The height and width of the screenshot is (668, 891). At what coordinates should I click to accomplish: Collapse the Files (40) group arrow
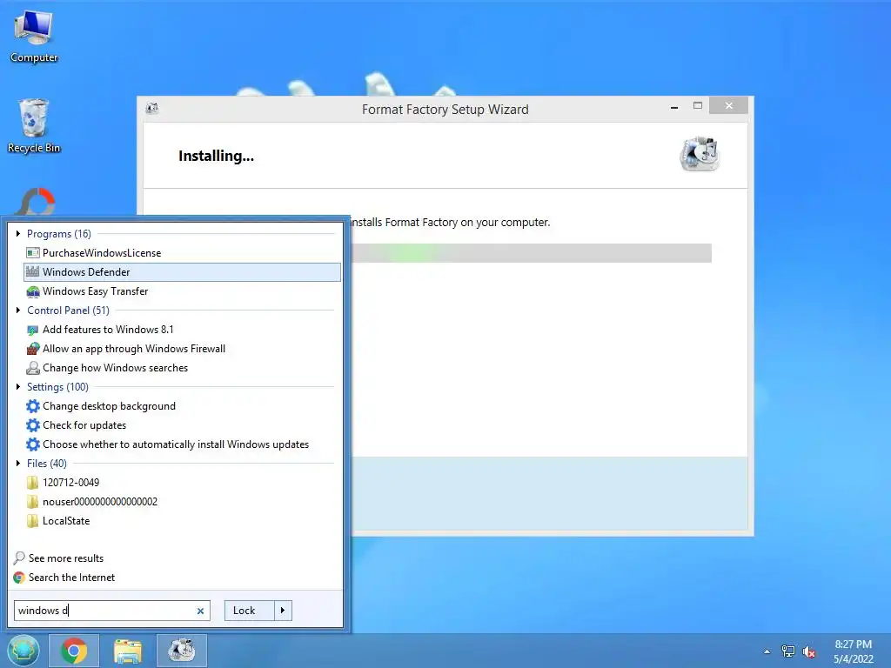pyautogui.click(x=18, y=464)
